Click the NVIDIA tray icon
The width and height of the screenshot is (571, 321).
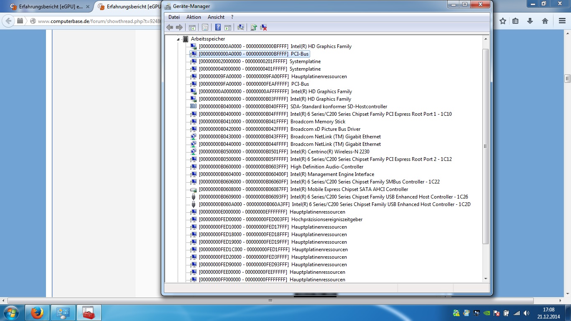coord(487,313)
